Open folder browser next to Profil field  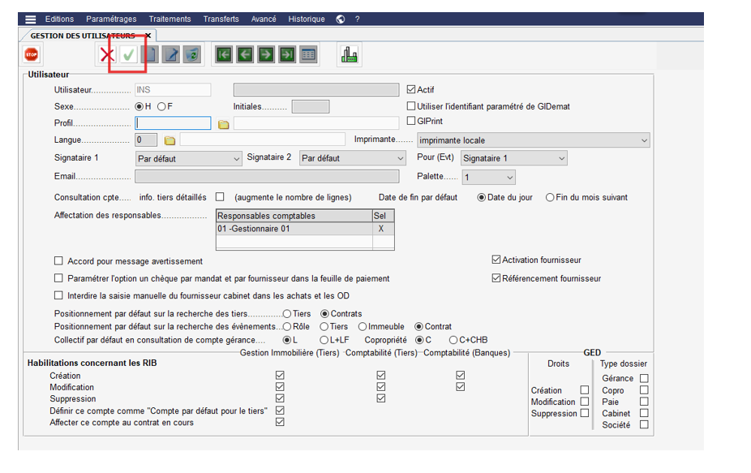[224, 124]
